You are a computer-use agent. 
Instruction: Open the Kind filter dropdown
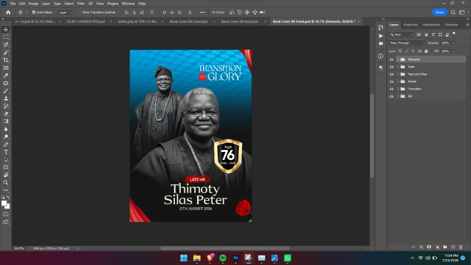pyautogui.click(x=402, y=35)
